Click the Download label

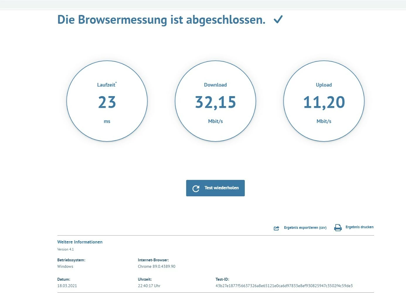coord(215,85)
